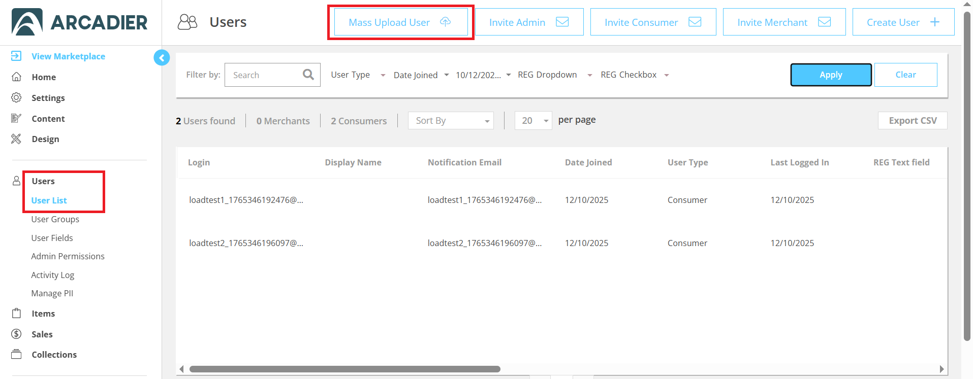Open Design menu item
The width and height of the screenshot is (973, 379).
(x=45, y=139)
